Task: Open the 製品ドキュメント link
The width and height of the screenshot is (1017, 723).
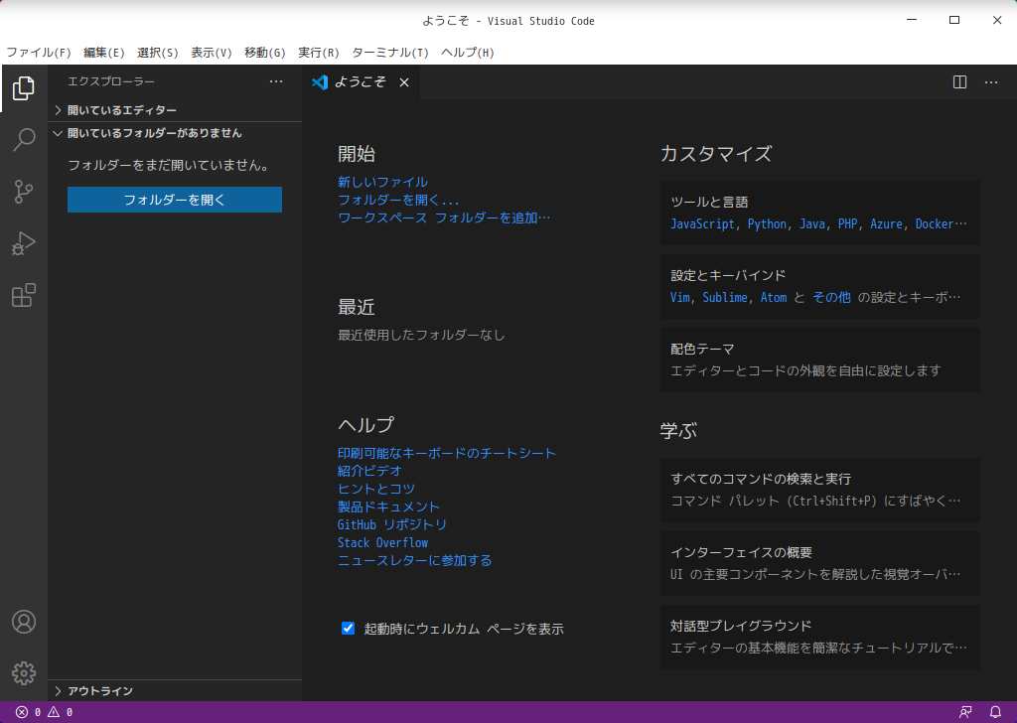Action: [388, 507]
